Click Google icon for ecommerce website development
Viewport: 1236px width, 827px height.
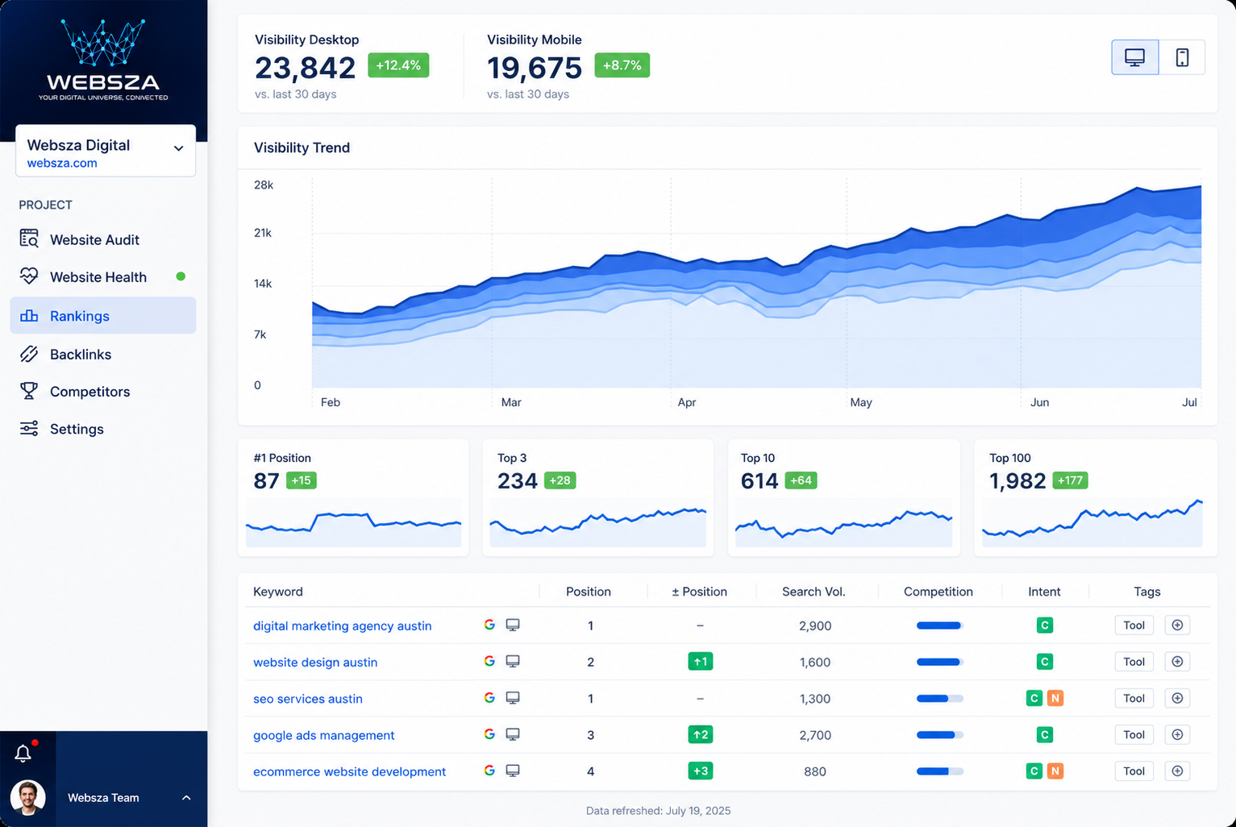coord(489,771)
